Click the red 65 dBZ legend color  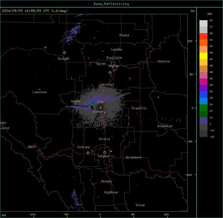click(203, 37)
